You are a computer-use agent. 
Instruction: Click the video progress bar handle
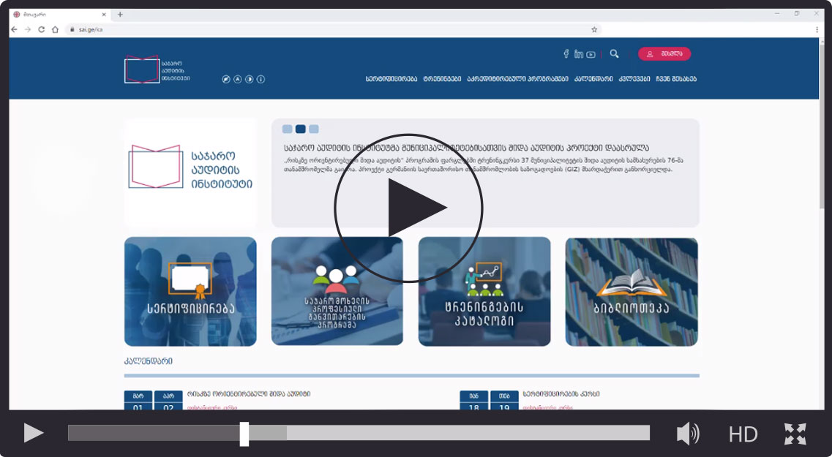[x=244, y=434]
